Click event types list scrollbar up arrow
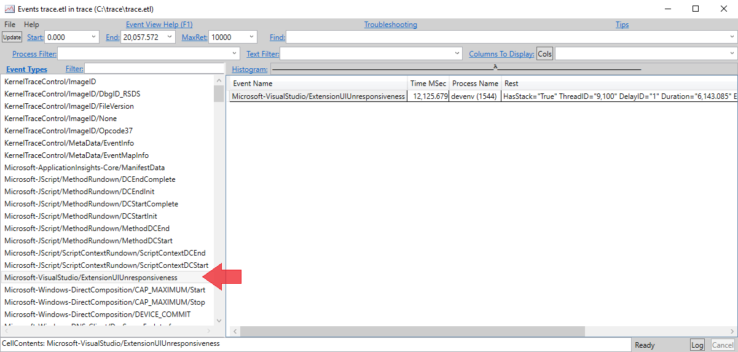Screen dimensions: 738x352 click(219, 80)
